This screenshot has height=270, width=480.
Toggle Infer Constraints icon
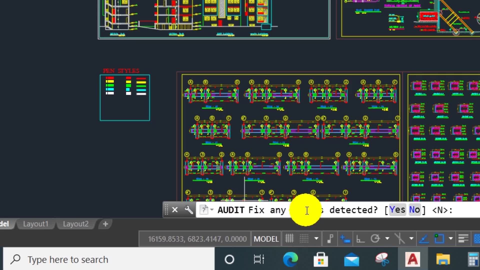(x=330, y=238)
